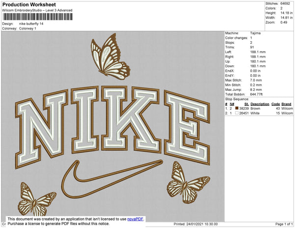The image size is (295, 228).
Task: Click the Left value '188.1 mm'
Action: point(258,52)
